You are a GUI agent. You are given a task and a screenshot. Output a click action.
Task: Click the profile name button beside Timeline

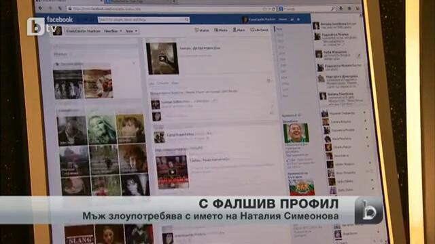[83, 31]
